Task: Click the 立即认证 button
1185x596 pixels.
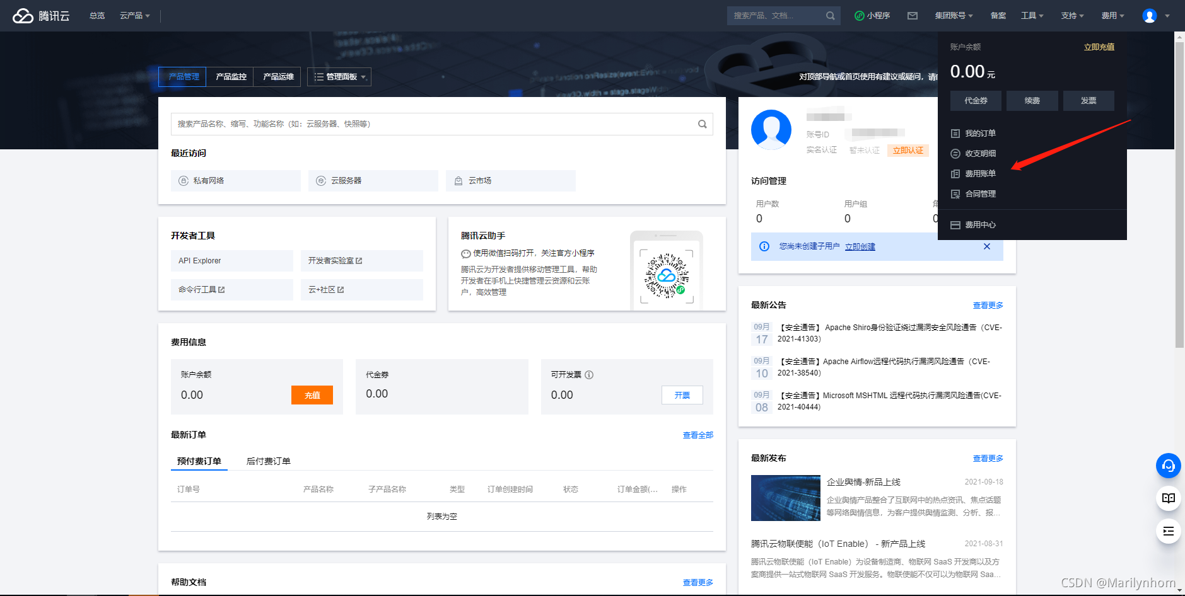Action: 908,151
